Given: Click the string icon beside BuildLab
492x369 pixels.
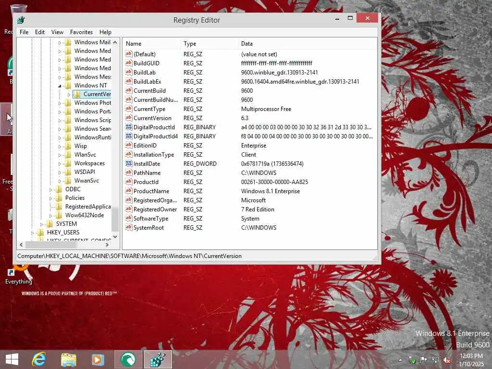Looking at the screenshot, I should click(129, 72).
